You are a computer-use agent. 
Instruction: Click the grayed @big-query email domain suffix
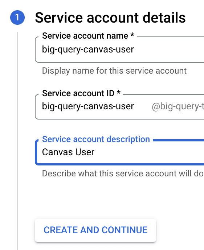178,107
